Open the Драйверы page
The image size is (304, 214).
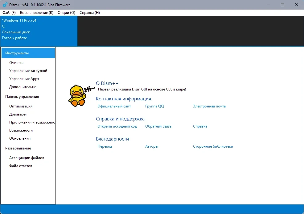(18, 114)
